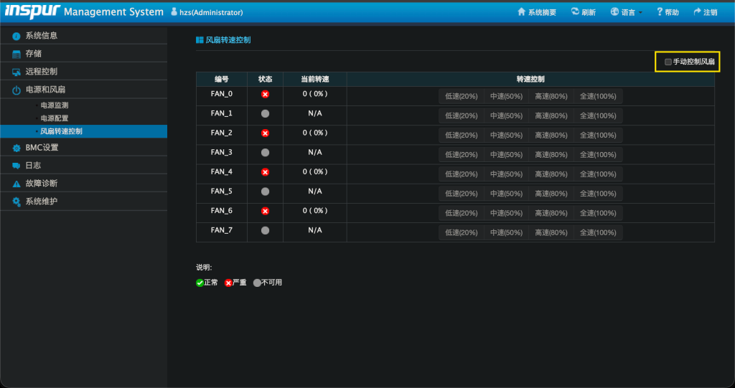The height and width of the screenshot is (388, 735).
Task: Select 风扇转速控制 submenu item
Action: click(x=84, y=131)
